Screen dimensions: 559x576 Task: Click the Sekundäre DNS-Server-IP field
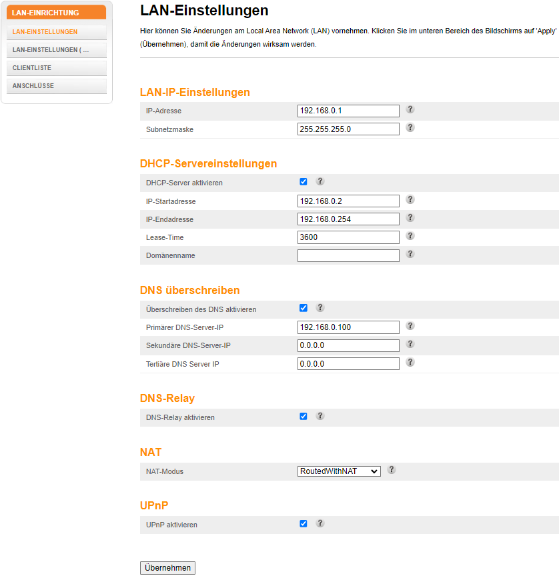pyautogui.click(x=348, y=345)
